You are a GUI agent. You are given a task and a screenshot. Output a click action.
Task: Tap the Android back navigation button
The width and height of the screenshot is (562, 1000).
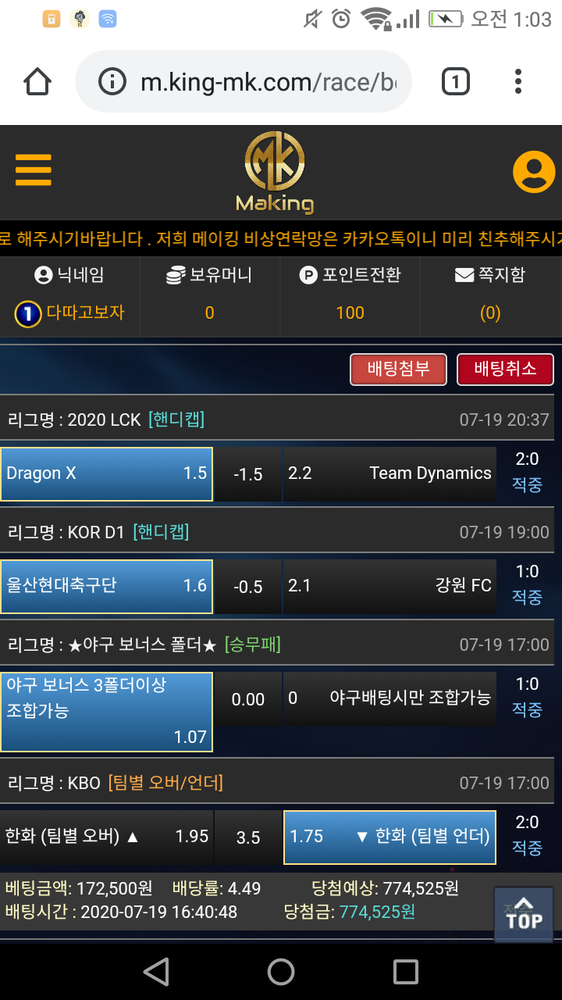click(x=156, y=972)
